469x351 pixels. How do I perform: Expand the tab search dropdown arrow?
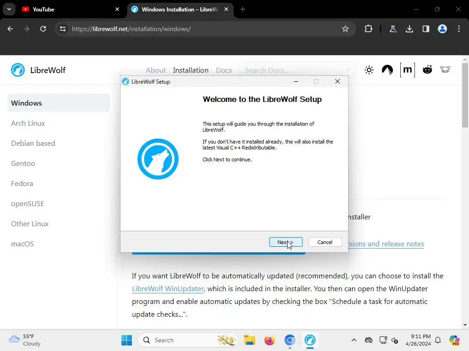pos(9,9)
